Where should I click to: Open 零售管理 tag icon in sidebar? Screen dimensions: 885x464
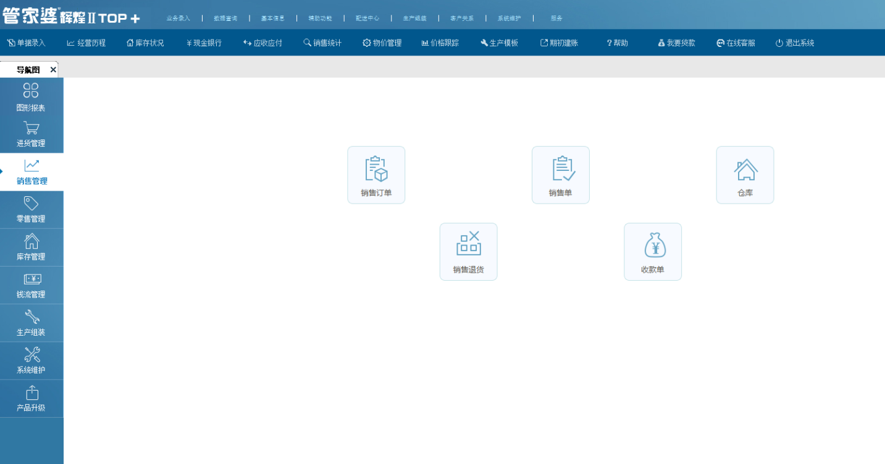[31, 210]
